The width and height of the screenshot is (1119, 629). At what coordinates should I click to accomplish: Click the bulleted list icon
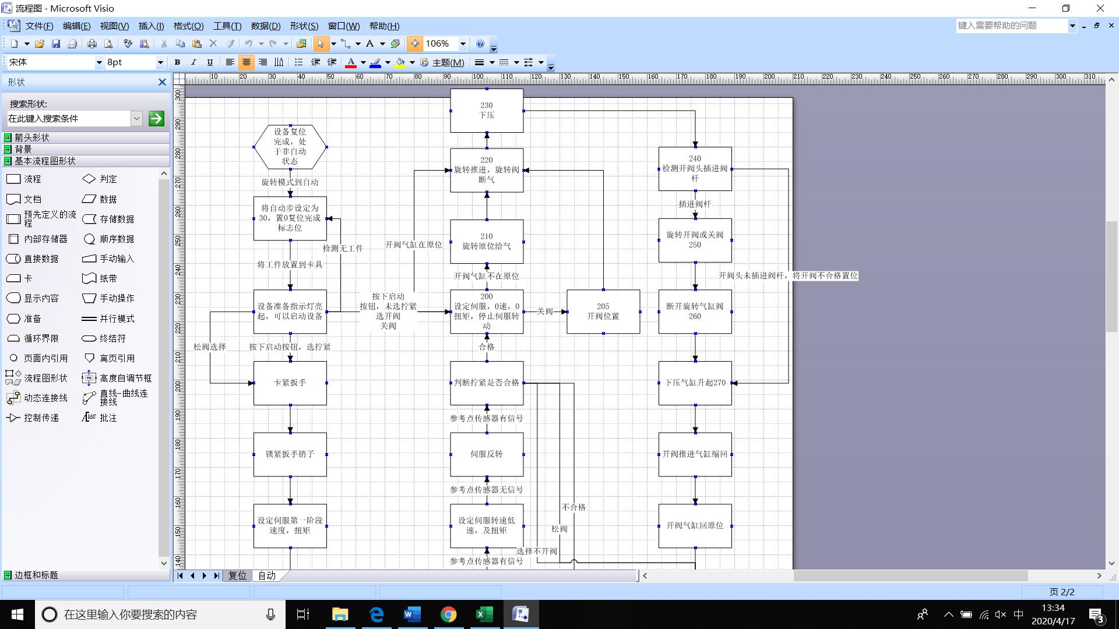click(x=299, y=62)
